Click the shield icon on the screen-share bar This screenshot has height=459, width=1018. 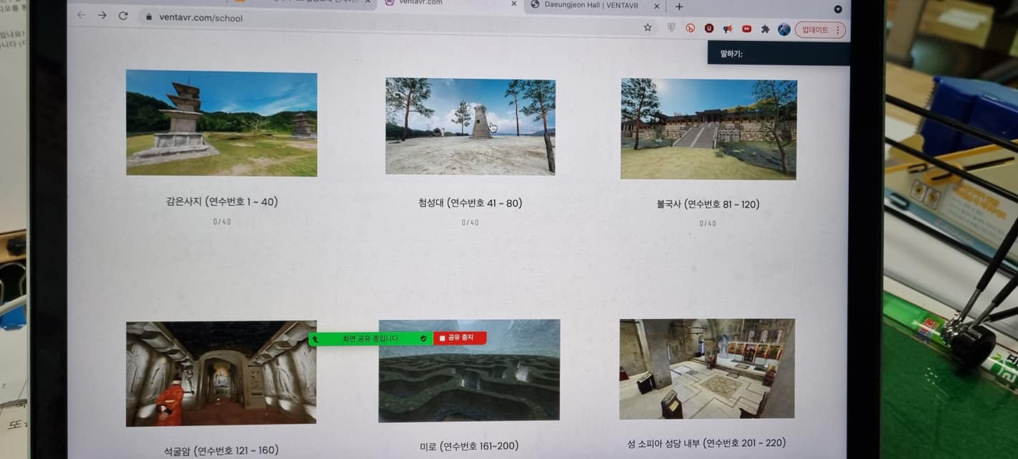pyautogui.click(x=423, y=338)
